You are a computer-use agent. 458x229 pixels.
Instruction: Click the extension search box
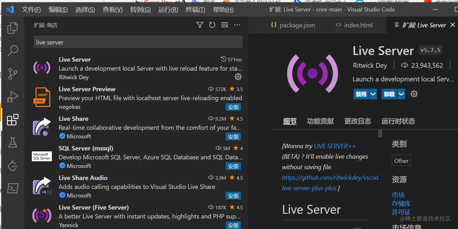pos(138,42)
